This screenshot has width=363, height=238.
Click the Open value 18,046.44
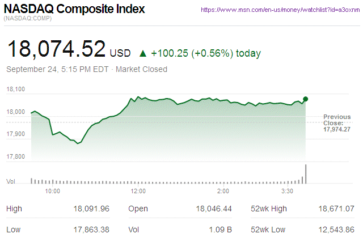tap(213, 209)
